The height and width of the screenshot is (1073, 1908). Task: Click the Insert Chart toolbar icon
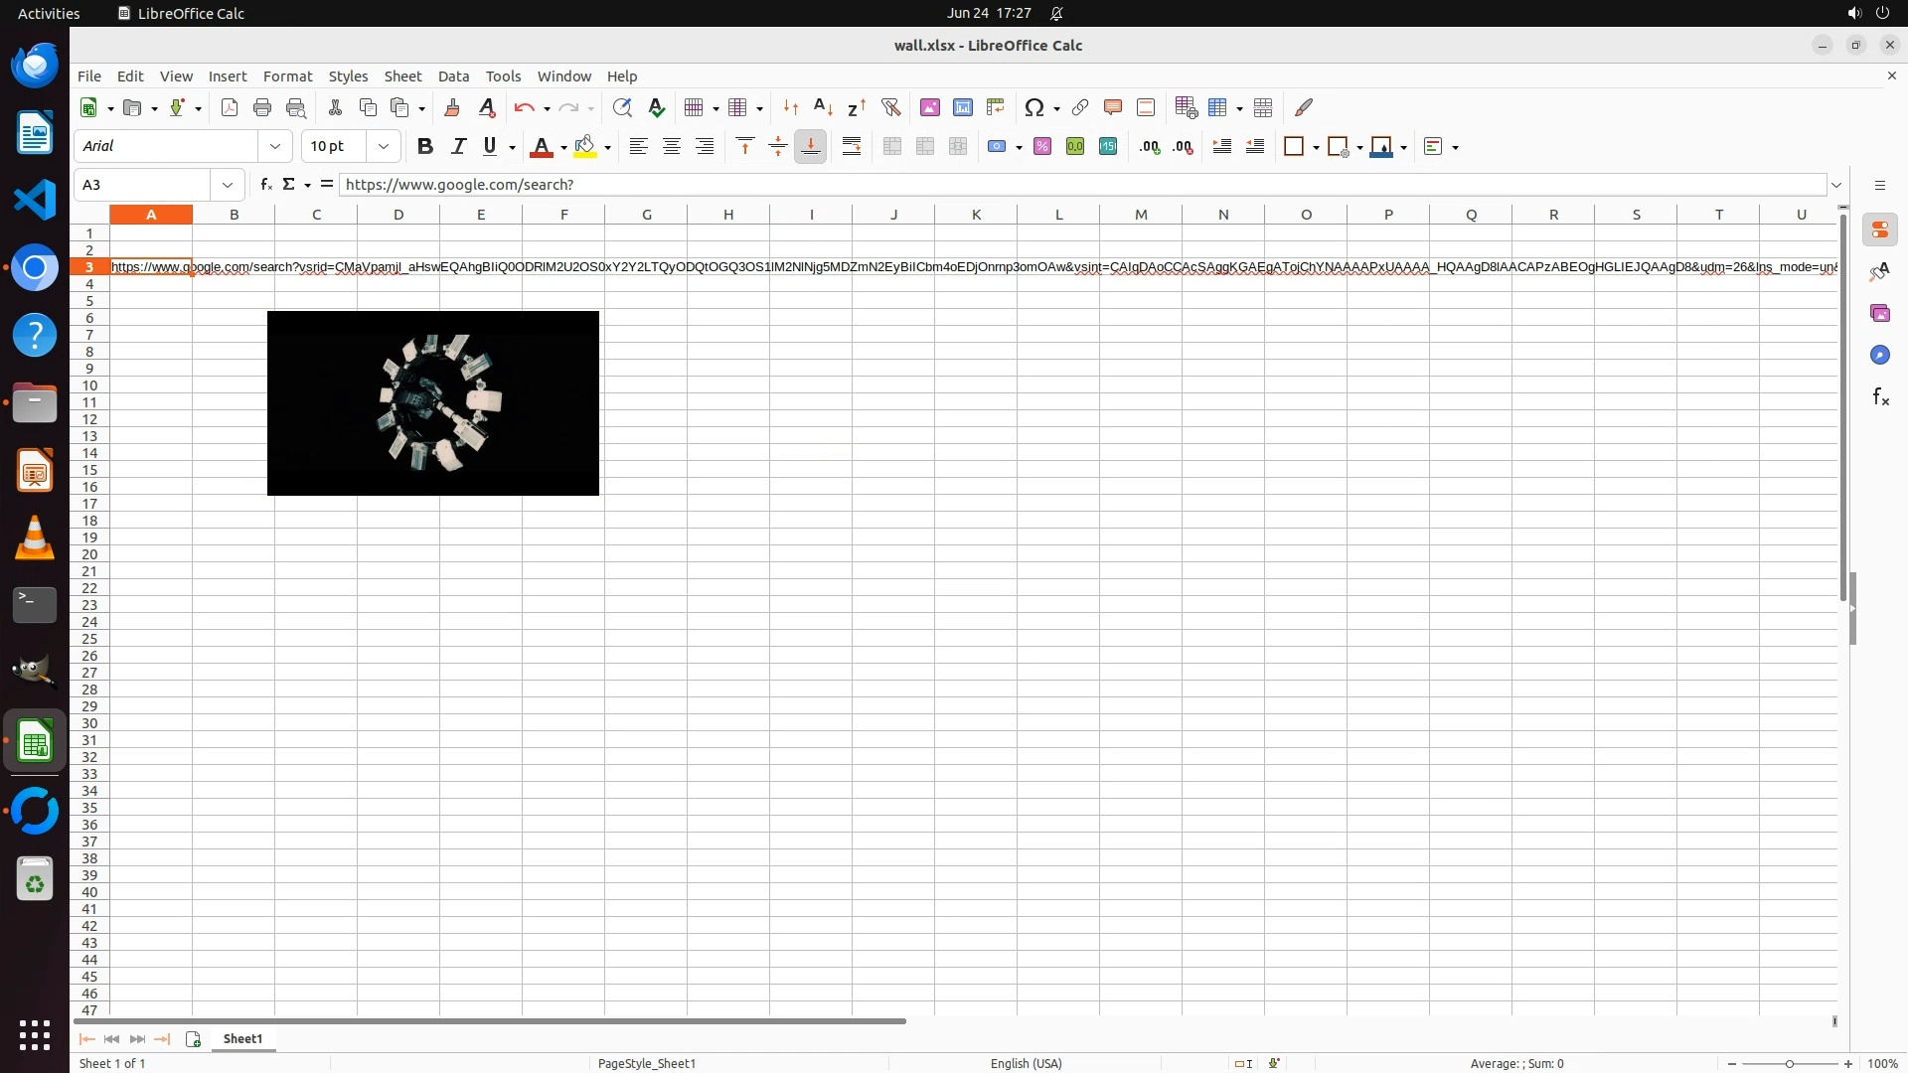pyautogui.click(x=962, y=107)
